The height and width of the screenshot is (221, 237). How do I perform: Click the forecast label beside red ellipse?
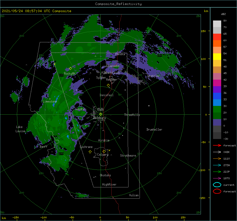tap(229, 191)
